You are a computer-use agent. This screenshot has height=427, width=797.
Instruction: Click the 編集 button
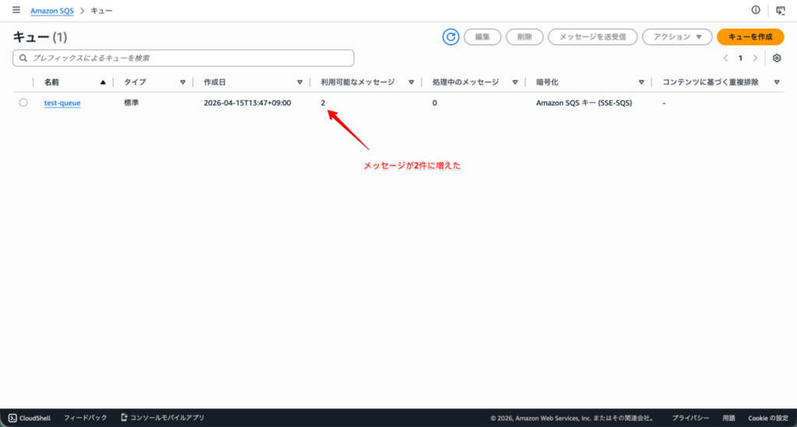(x=483, y=37)
